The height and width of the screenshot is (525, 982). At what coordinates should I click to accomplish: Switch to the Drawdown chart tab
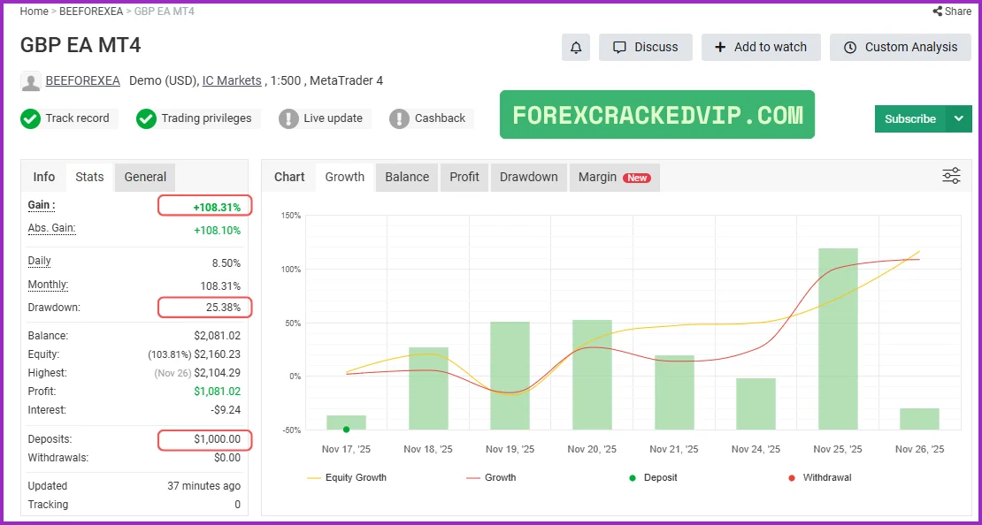coord(528,177)
